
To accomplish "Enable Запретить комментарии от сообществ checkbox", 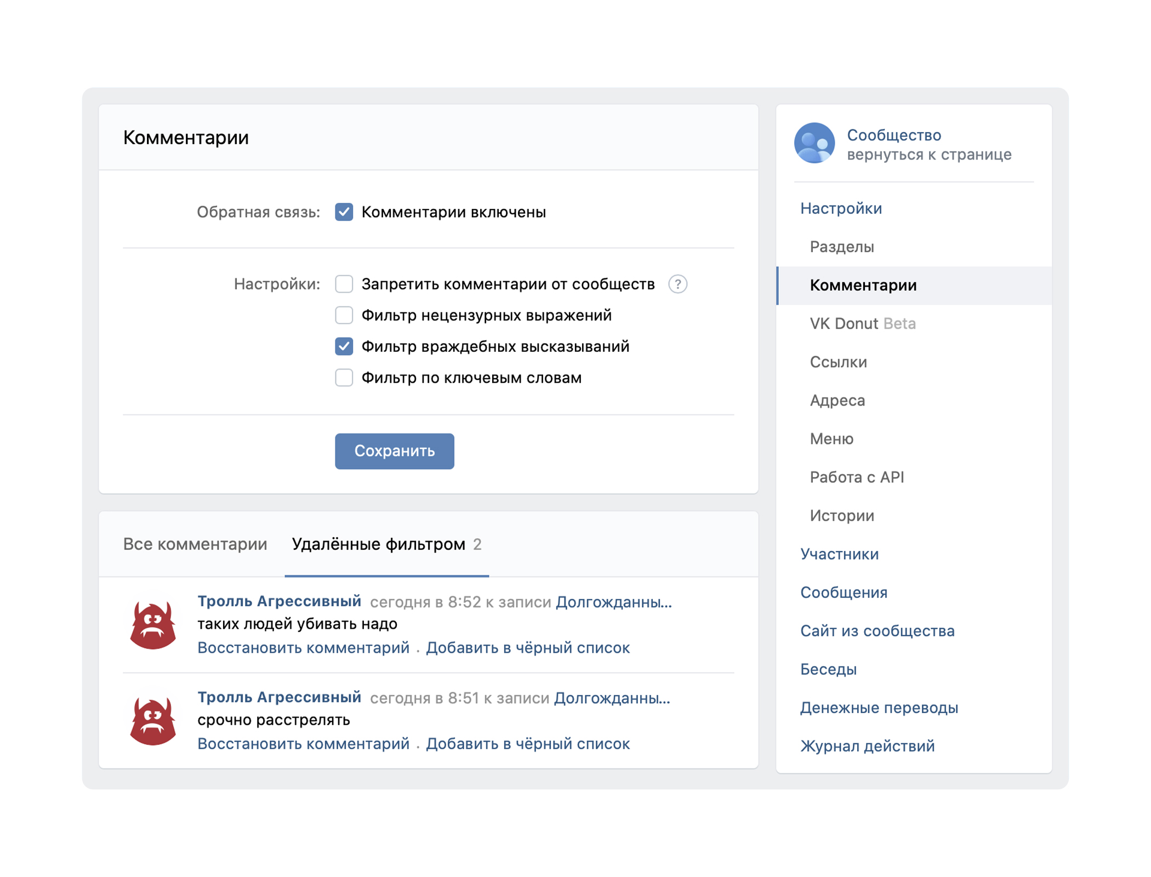I will coord(344,284).
